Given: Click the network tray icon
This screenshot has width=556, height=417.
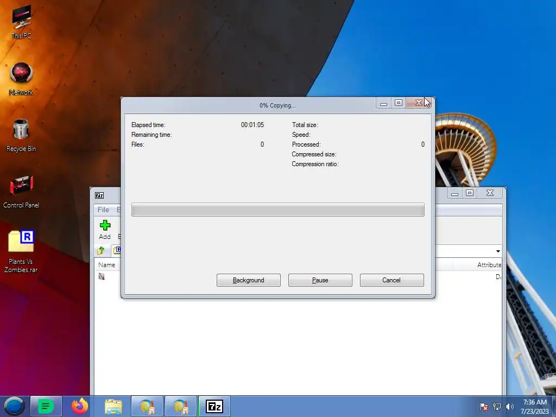Looking at the screenshot, I should point(497,407).
